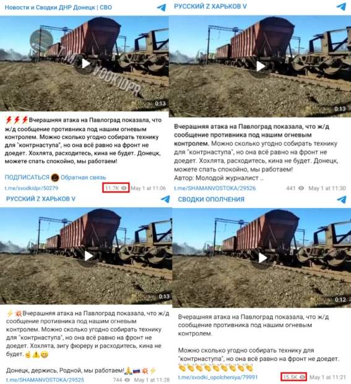Click the Обратная связь feedback link
351x384 pixels.
(x=83, y=177)
